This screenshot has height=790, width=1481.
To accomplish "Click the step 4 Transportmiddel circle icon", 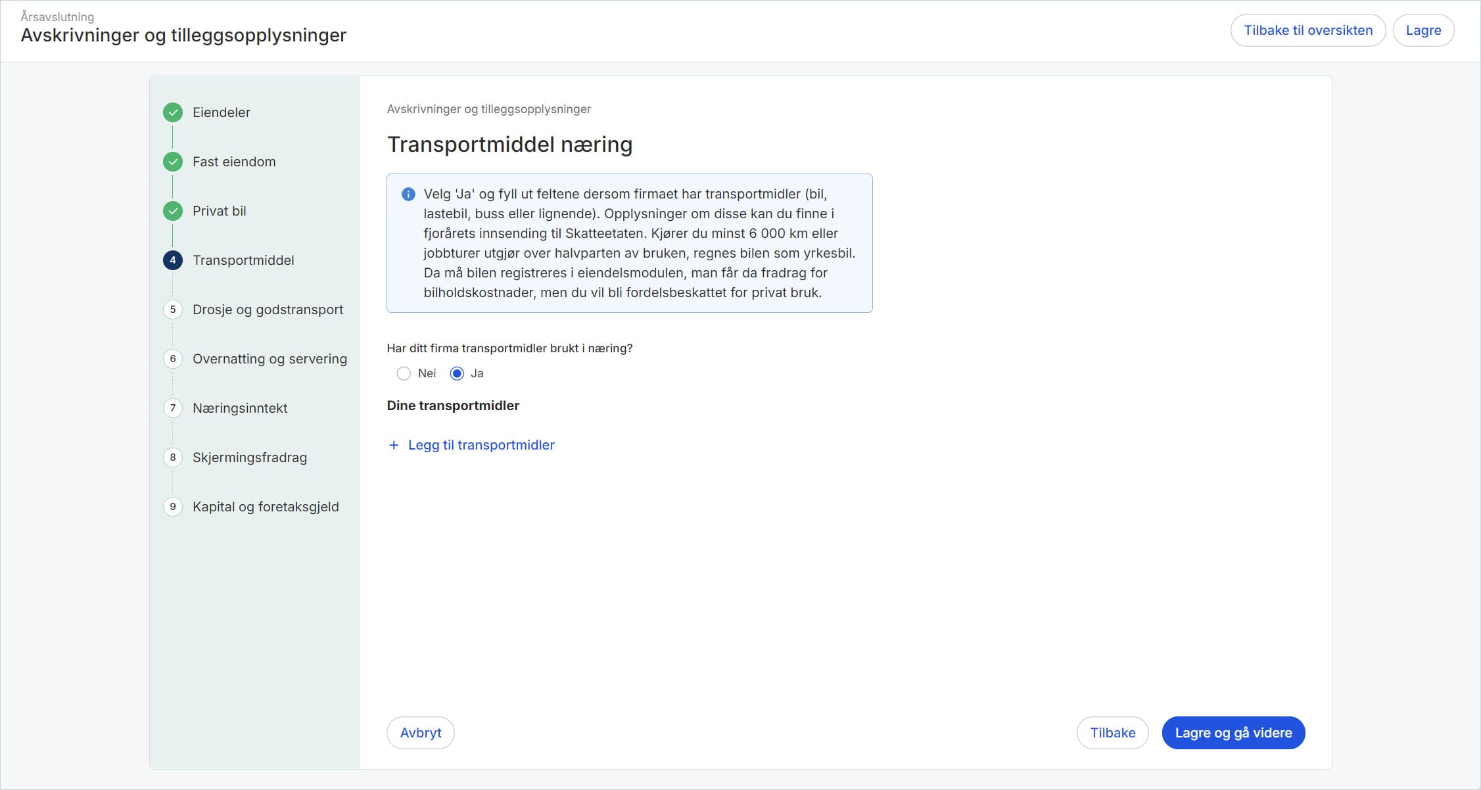I will pos(172,260).
